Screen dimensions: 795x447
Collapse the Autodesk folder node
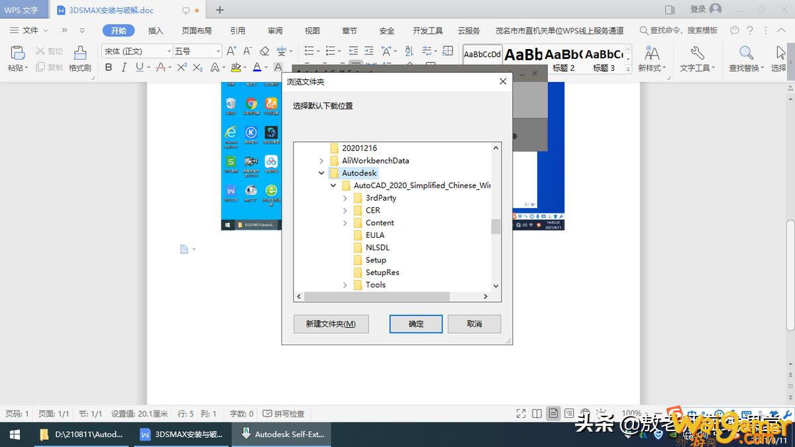[x=322, y=173]
